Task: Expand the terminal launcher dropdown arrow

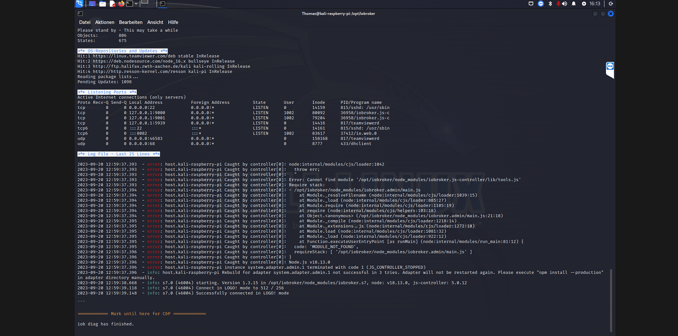Action: (x=136, y=4)
